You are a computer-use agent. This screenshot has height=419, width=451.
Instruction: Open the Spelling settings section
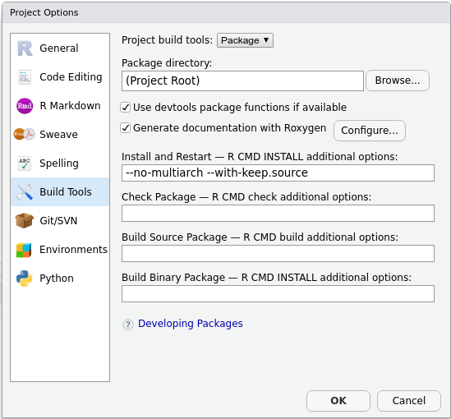point(60,163)
